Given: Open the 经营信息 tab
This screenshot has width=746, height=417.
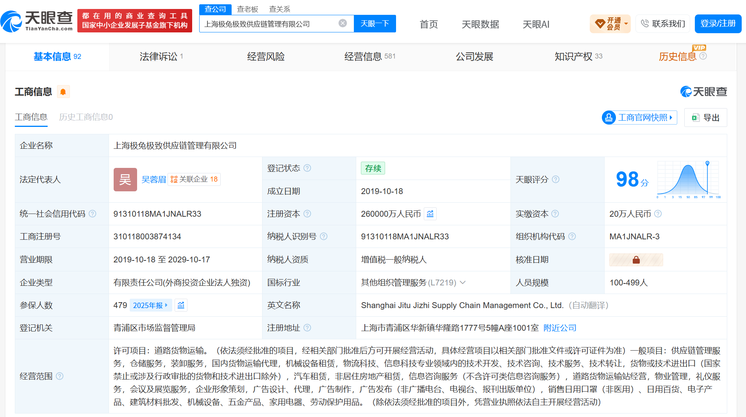Looking at the screenshot, I should coord(370,57).
